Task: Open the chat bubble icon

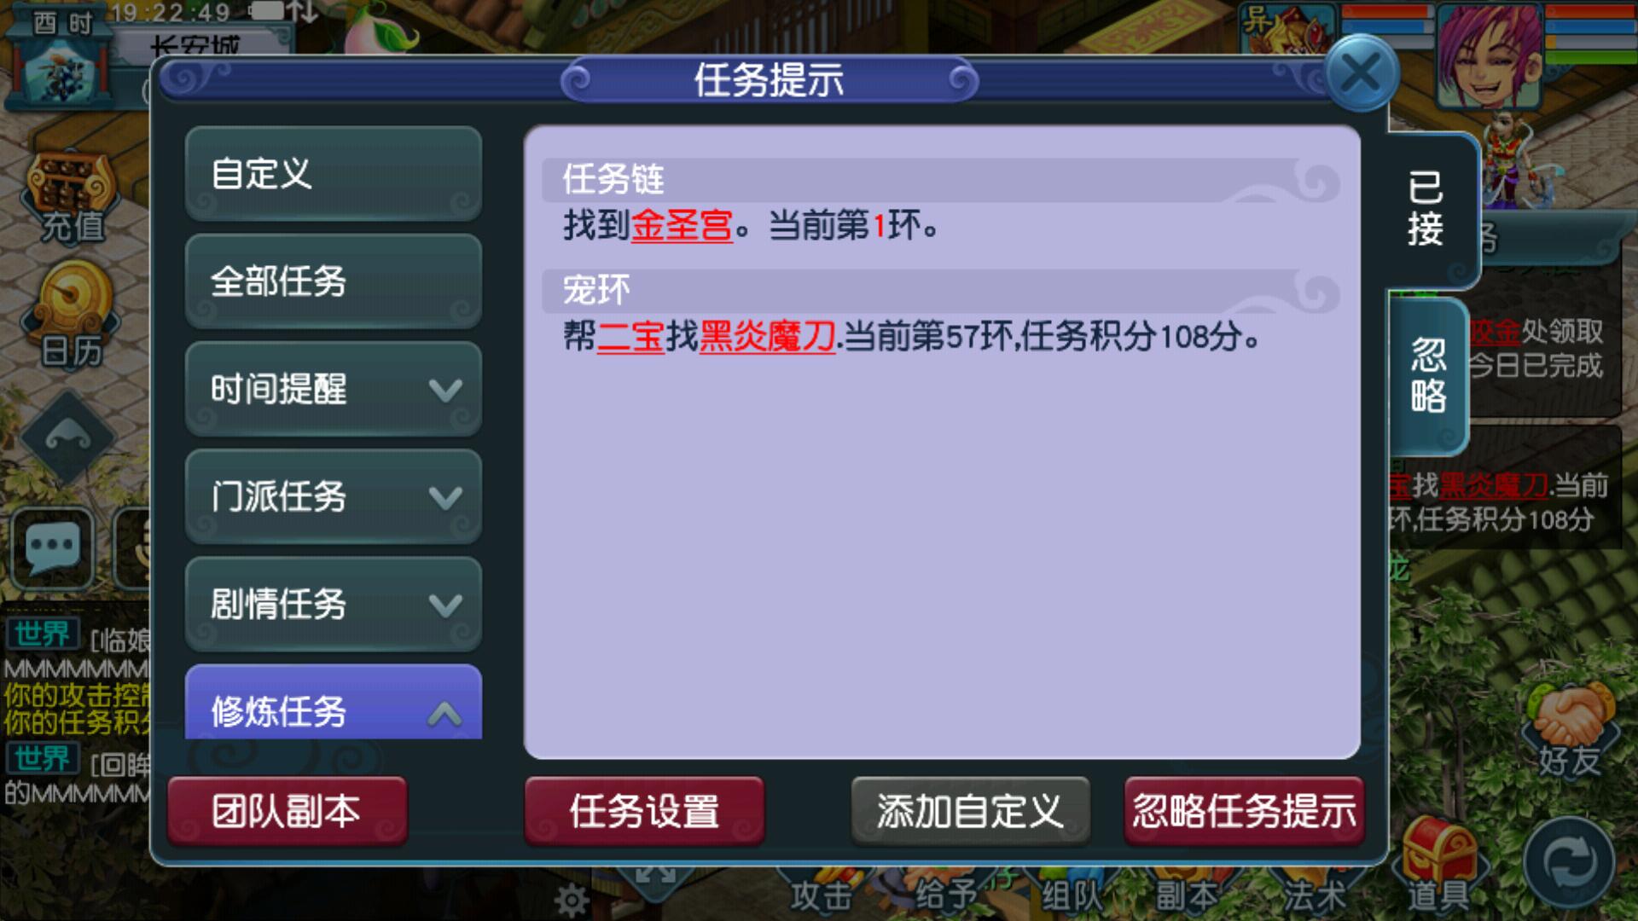Action: [x=53, y=547]
